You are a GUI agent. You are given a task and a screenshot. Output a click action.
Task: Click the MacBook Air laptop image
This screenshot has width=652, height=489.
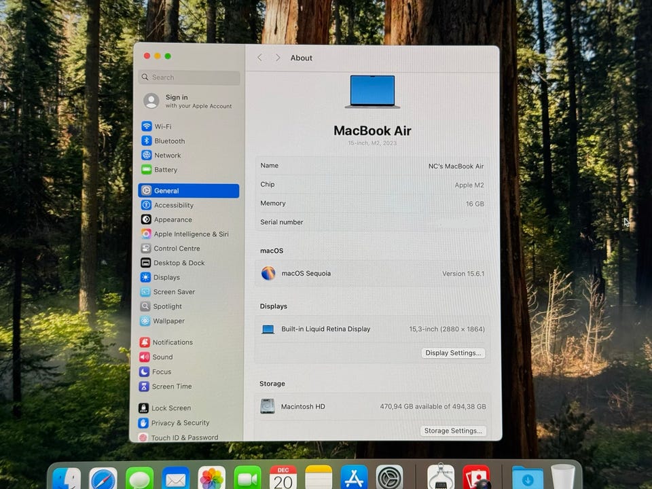373,92
